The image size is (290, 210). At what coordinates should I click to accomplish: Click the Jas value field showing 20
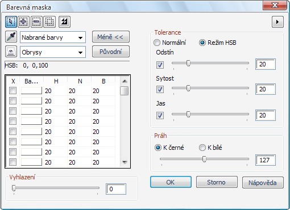266,115
